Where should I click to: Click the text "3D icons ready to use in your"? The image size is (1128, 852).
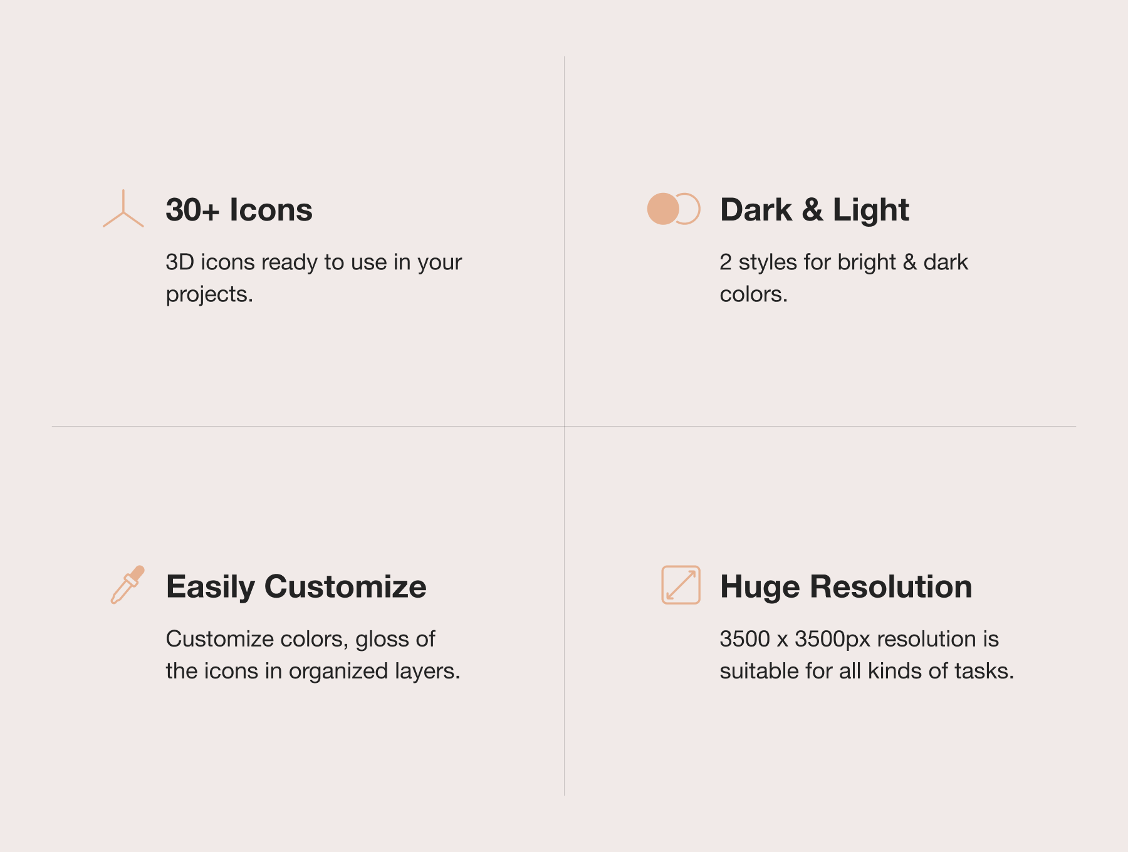coord(313,262)
